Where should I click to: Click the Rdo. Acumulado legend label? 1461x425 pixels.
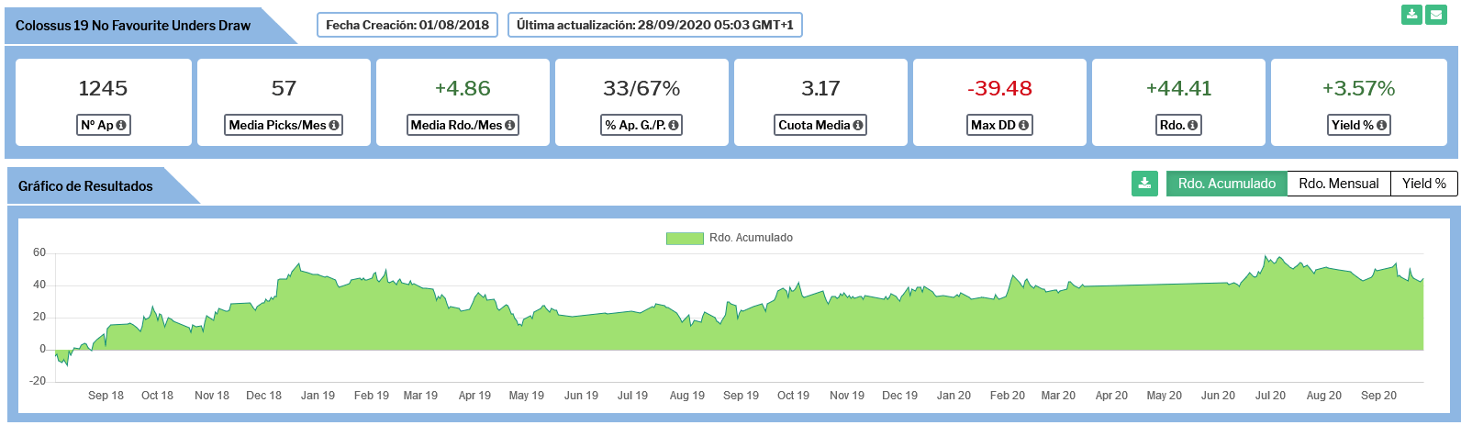[x=751, y=238]
